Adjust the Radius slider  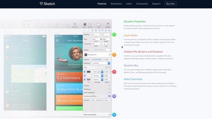[98, 50]
